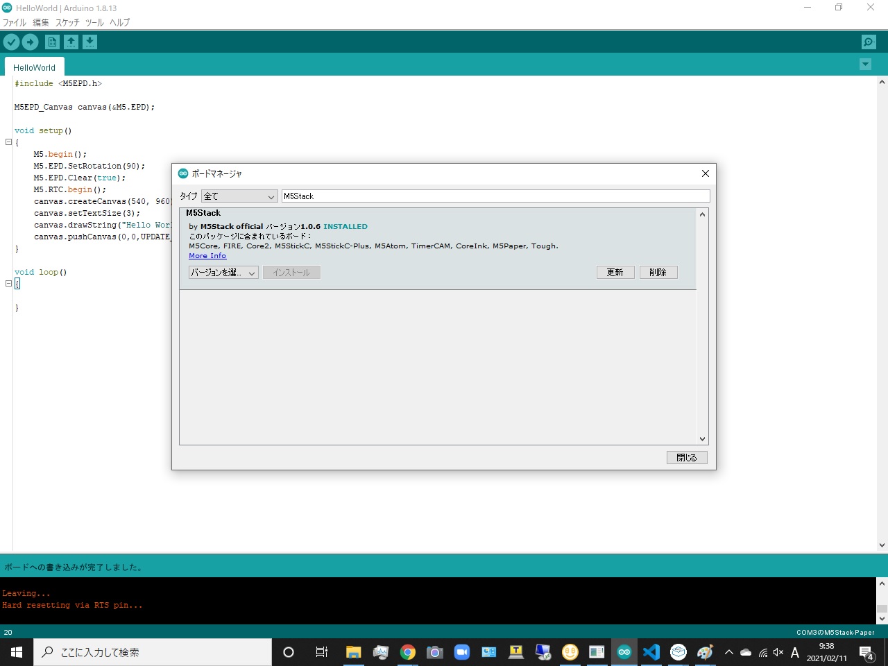Open Zoom from taskbar

(462, 652)
